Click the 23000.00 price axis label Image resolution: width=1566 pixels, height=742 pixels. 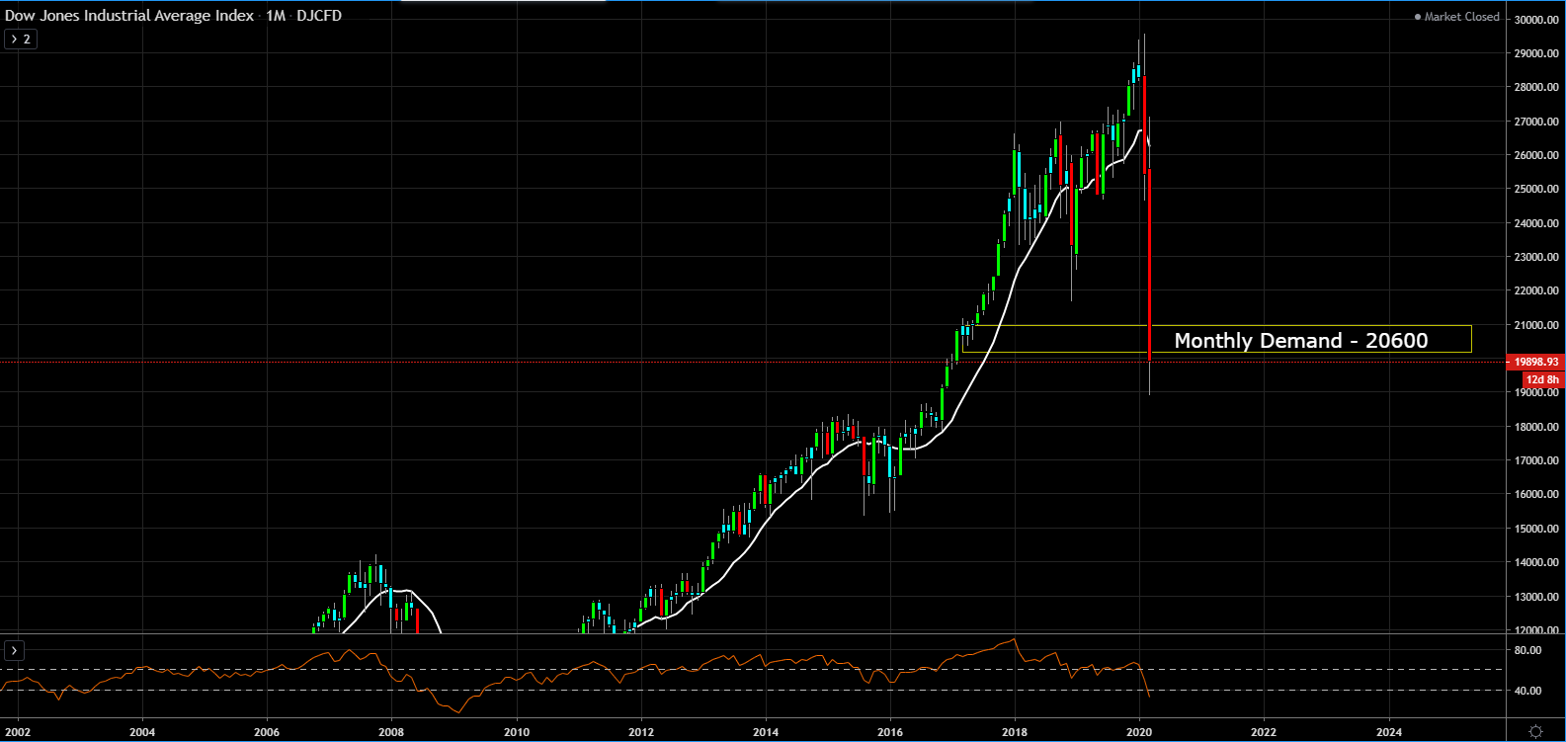pos(1537,257)
